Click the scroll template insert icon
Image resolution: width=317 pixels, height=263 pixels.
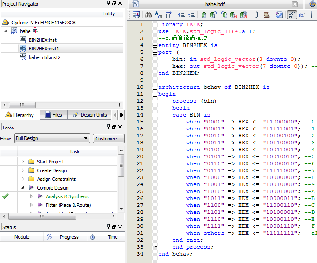266,15
